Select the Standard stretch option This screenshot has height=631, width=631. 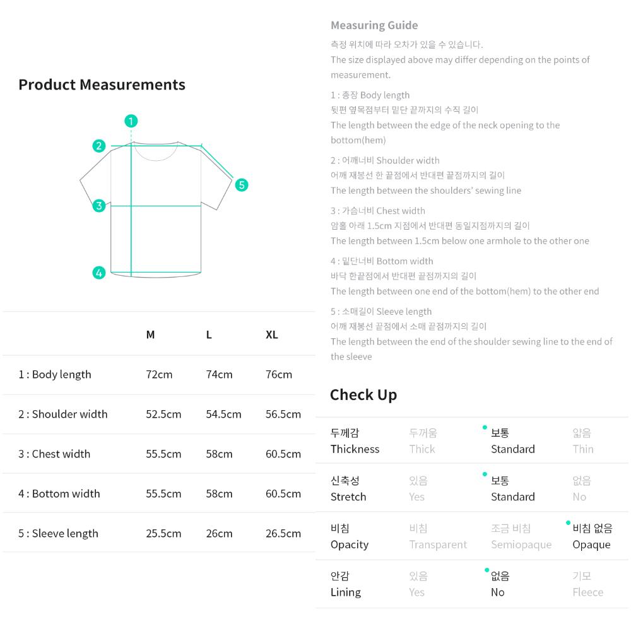(x=512, y=489)
